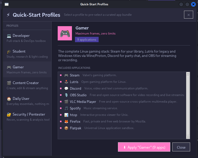
Task: Click the large pink Gamer profile thumbnail
Action: [x=65, y=33]
